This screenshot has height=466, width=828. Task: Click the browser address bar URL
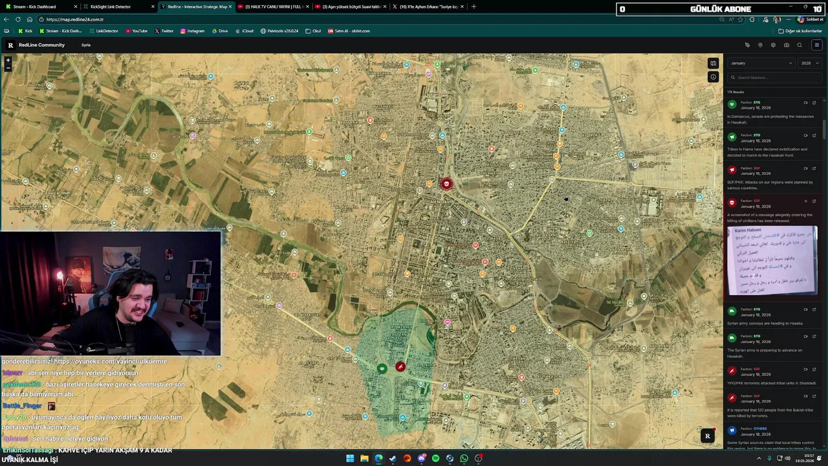(75, 19)
